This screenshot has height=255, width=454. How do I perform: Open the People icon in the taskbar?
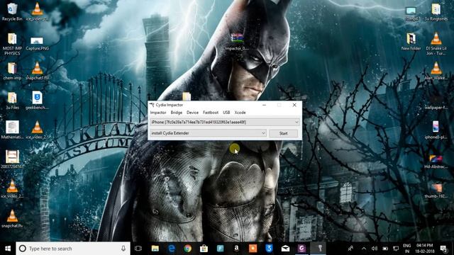(x=350, y=249)
